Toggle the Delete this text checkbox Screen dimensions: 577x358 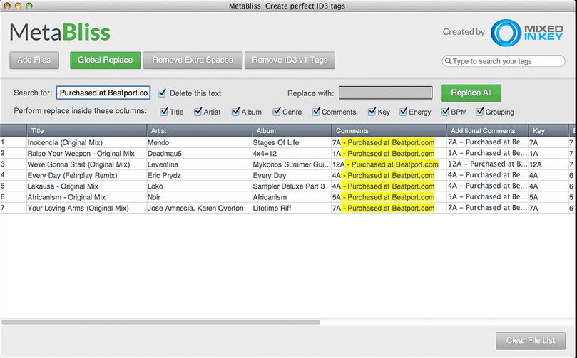(x=162, y=93)
